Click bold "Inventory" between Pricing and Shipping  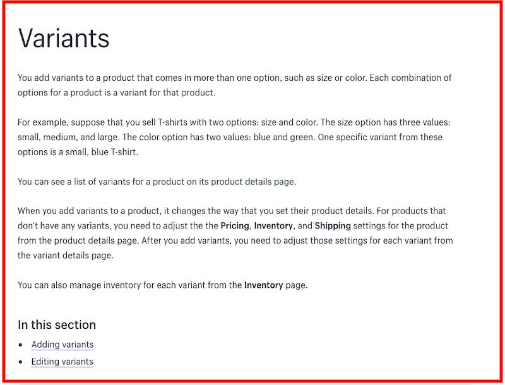coord(273,226)
